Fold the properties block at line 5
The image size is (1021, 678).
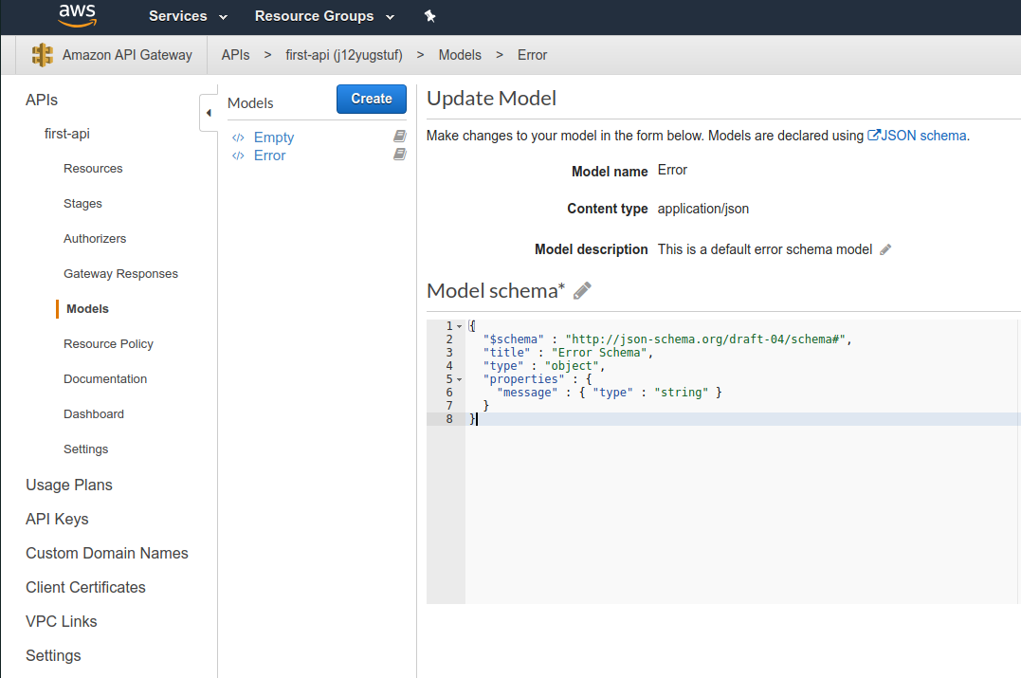pyautogui.click(x=459, y=379)
